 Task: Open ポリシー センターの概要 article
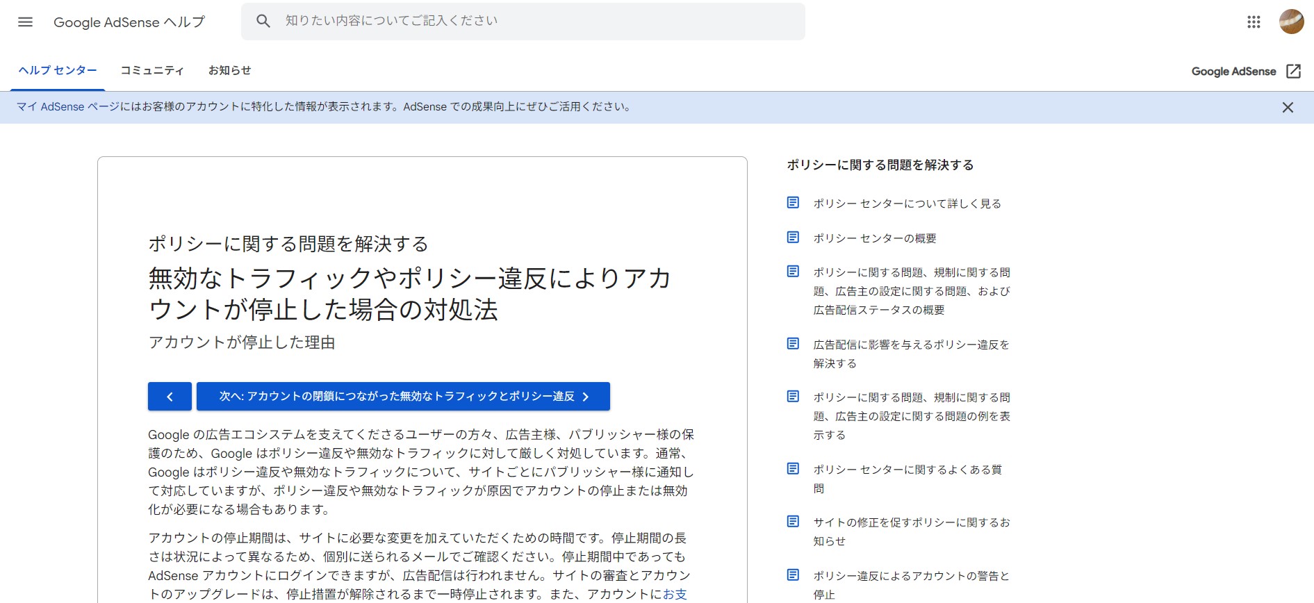pos(875,238)
